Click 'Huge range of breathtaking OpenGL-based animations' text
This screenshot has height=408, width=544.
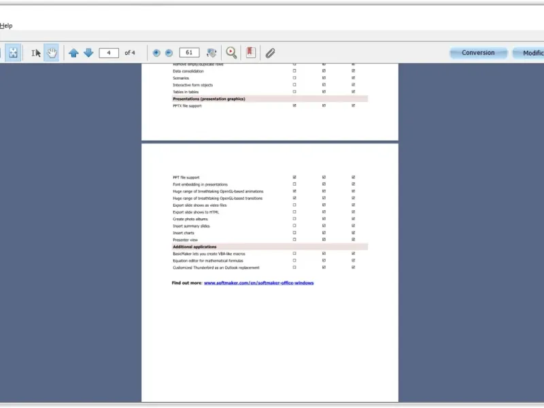(x=218, y=191)
